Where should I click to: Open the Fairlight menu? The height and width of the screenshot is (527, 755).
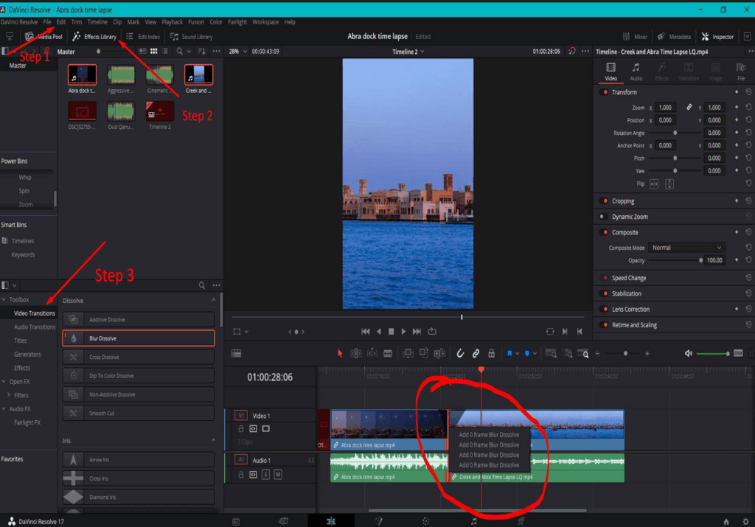[x=237, y=22]
